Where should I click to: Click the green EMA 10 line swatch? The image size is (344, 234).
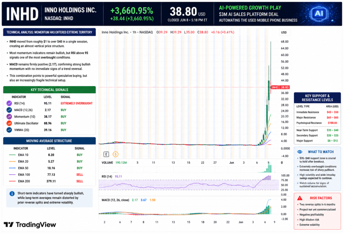[x=12, y=155]
